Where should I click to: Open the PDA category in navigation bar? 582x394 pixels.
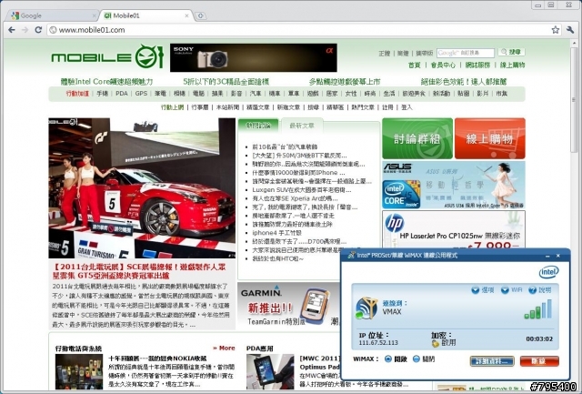pos(121,94)
